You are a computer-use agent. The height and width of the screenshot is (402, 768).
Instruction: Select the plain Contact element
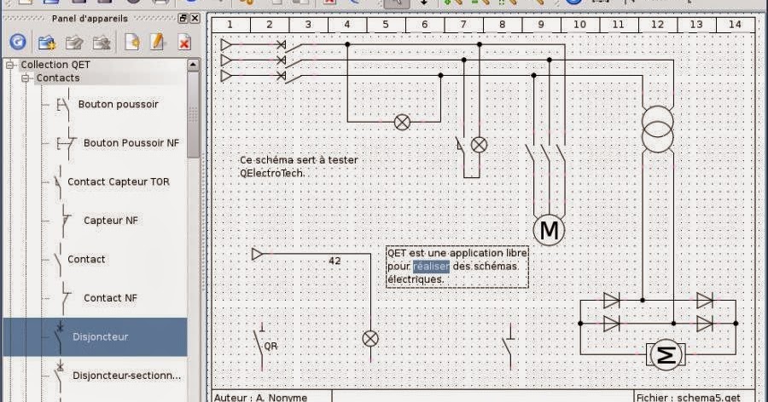[86, 259]
